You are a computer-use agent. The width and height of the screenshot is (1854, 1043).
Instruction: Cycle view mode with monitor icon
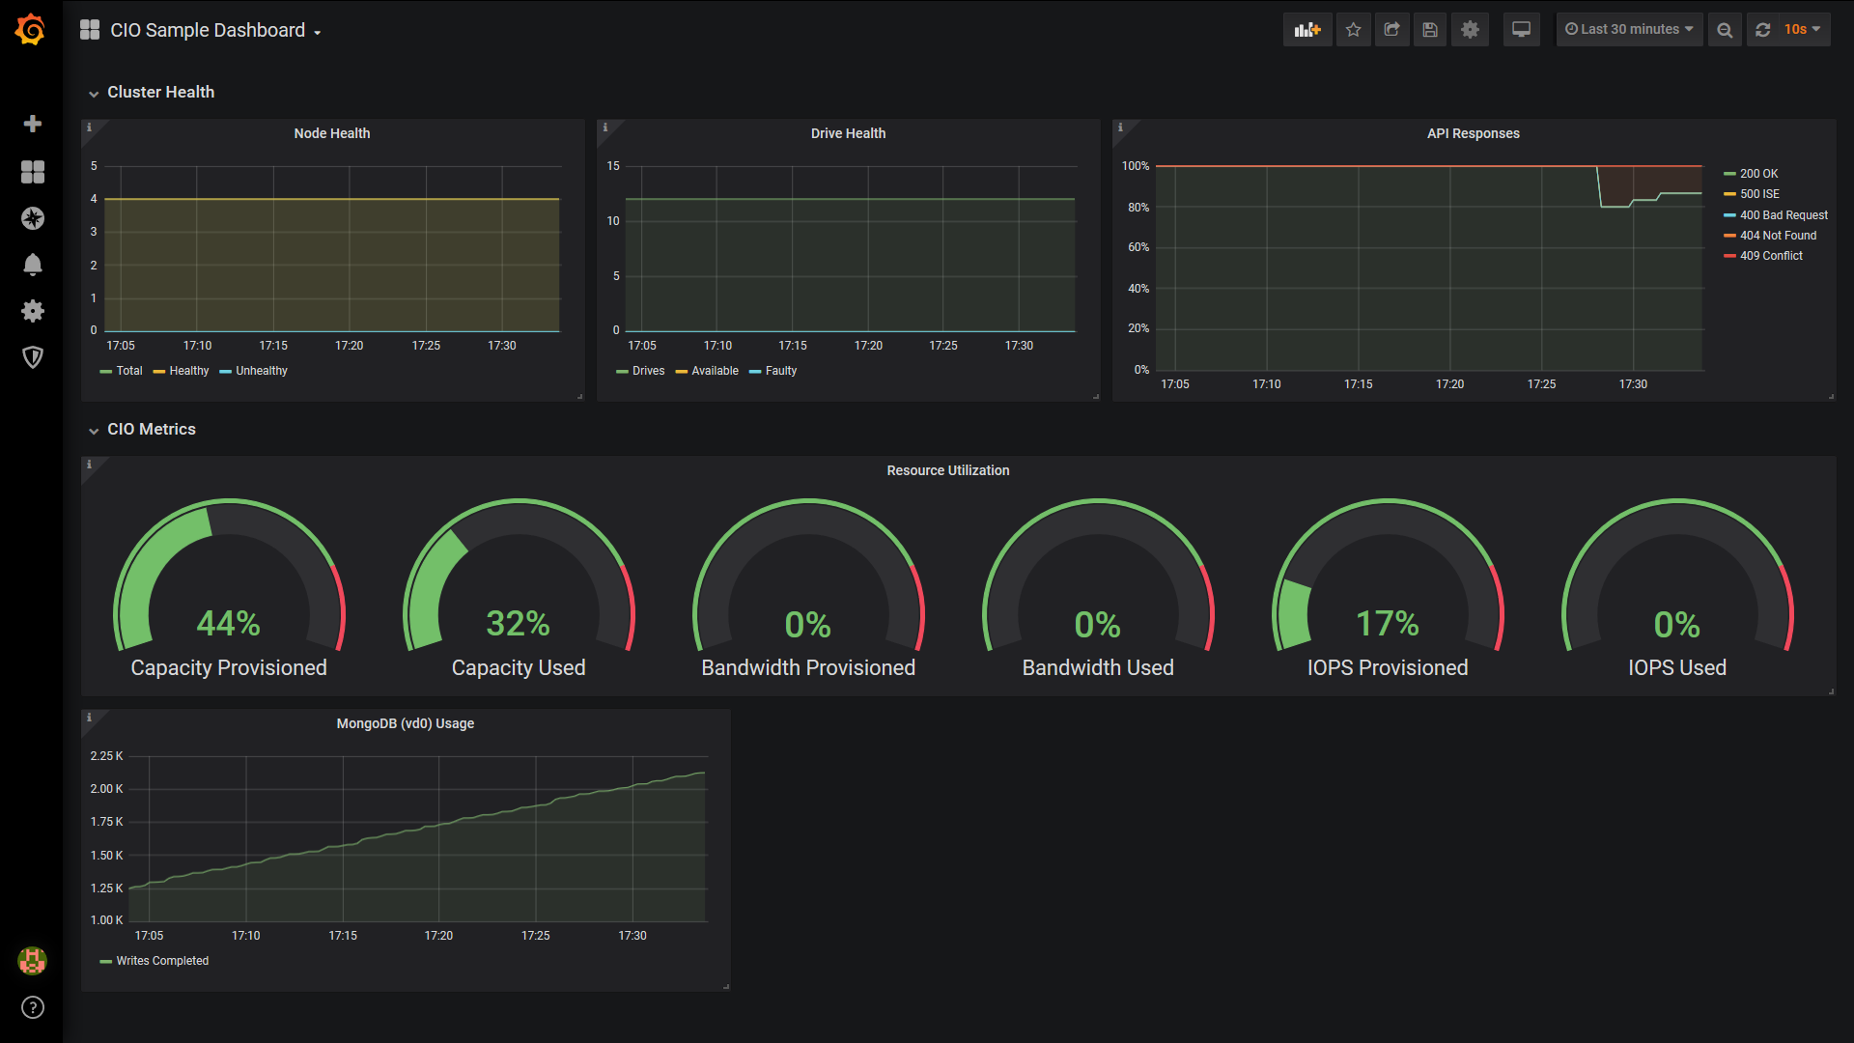(x=1521, y=30)
